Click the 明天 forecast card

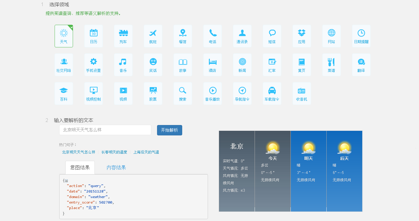[x=308, y=171]
